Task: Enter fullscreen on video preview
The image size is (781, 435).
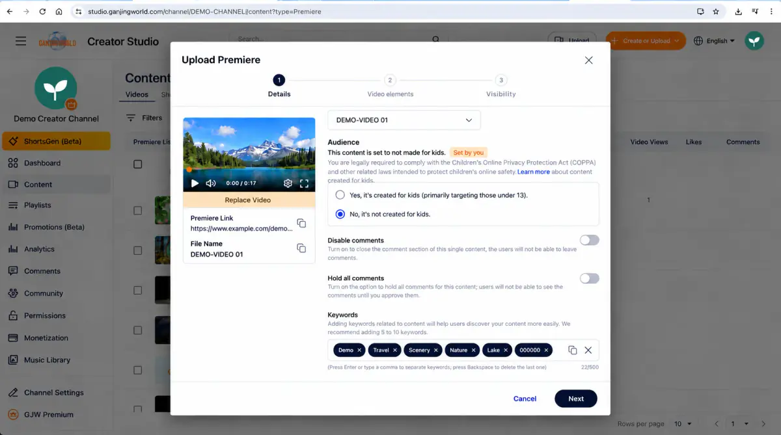Action: tap(304, 183)
